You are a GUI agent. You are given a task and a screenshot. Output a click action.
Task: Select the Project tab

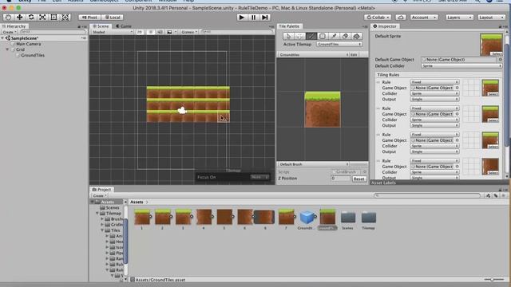101,190
